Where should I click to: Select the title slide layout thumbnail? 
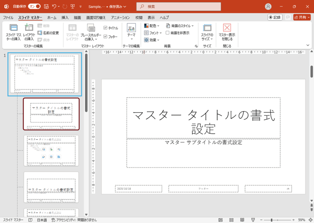click(x=51, y=114)
